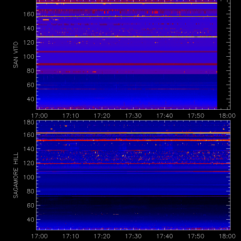Select the 100 tick label on San Vito axis
The width and height of the screenshot is (241, 241).
pos(29,57)
